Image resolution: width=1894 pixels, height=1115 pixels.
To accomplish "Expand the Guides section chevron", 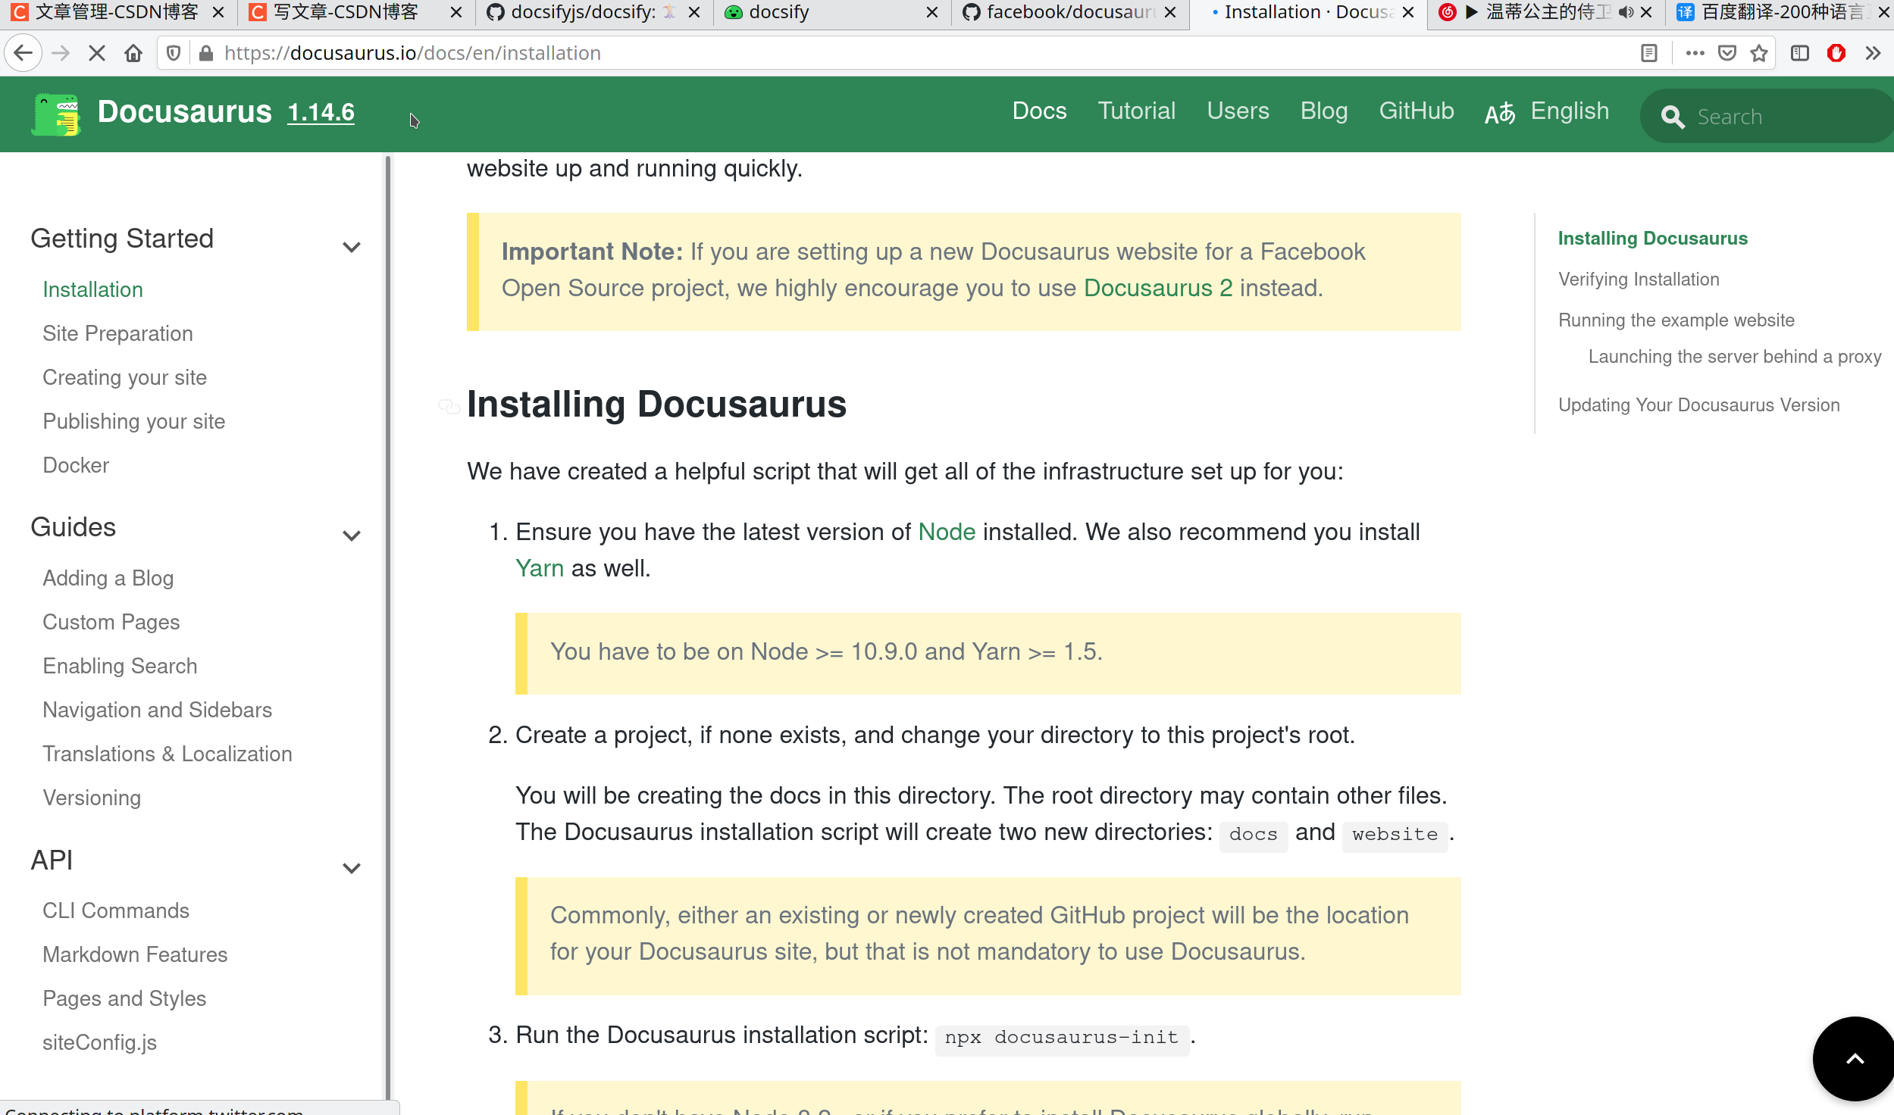I will tap(351, 536).
